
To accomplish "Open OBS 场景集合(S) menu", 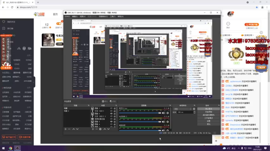I will pyautogui.click(x=103, y=16).
